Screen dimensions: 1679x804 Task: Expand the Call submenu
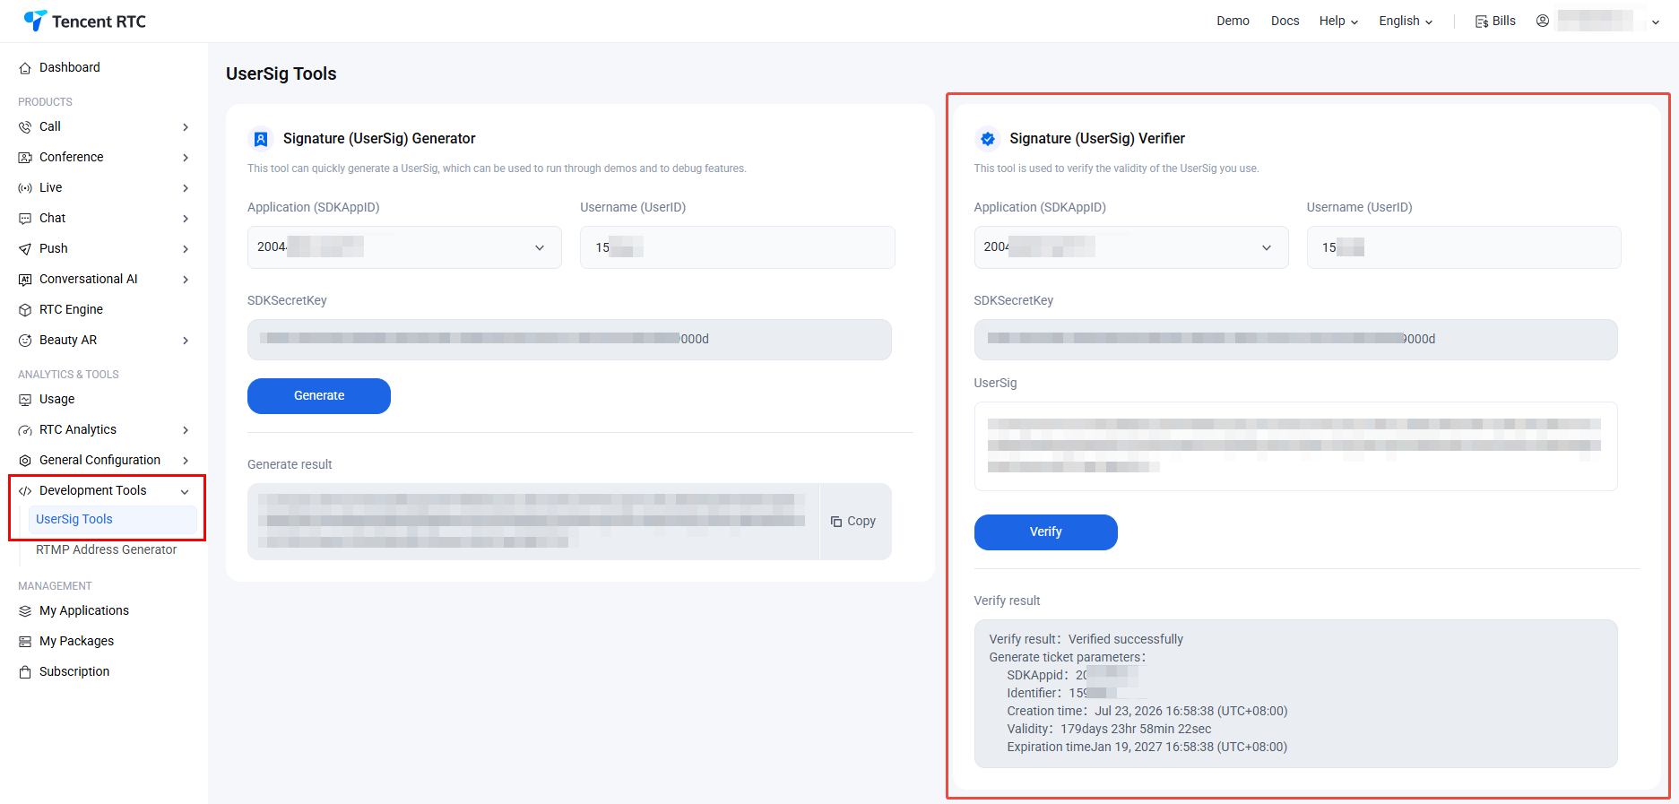[186, 127]
